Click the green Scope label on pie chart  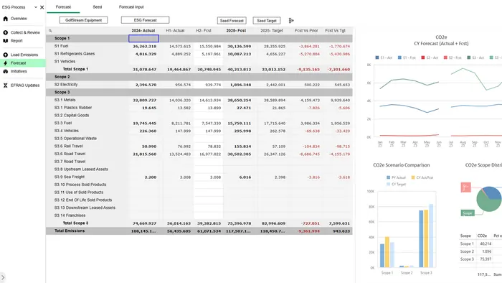468,213
